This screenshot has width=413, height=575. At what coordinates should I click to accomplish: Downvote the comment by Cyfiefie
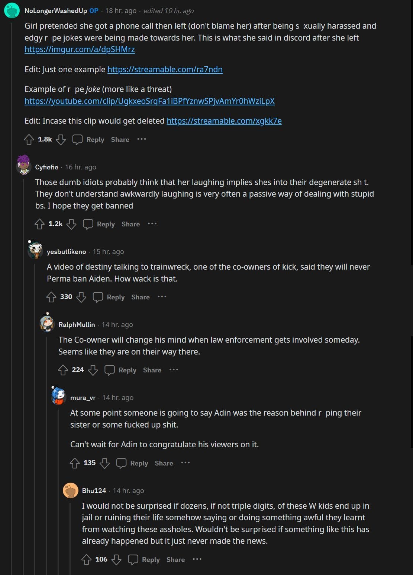coord(71,224)
